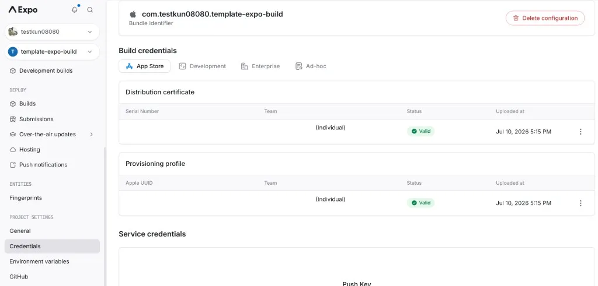
Task: Click Distribution certificate (Individual) team cell
Action: (x=331, y=128)
